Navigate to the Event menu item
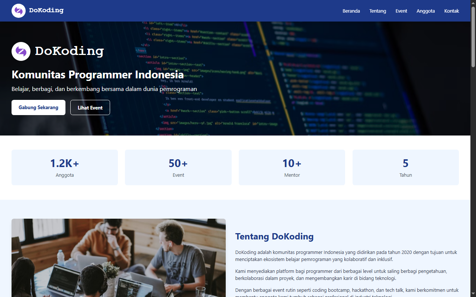The height and width of the screenshot is (297, 476). [x=401, y=11]
